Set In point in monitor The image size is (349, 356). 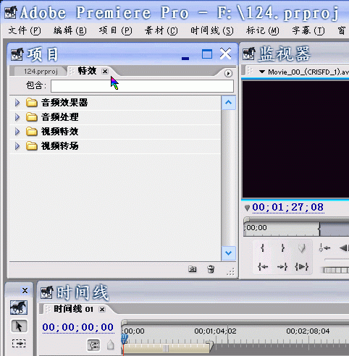pos(263,248)
